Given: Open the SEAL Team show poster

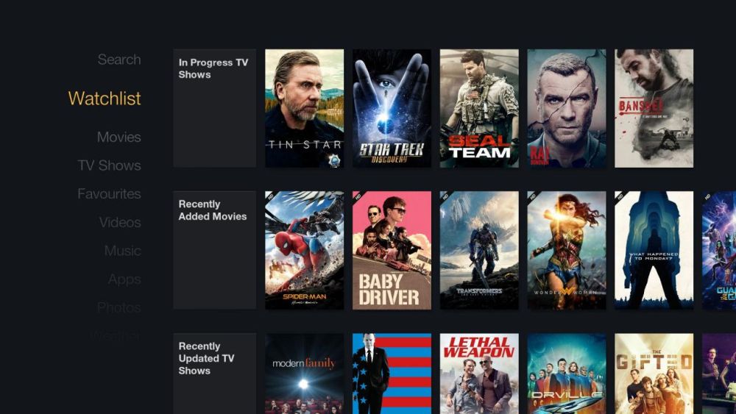Looking at the screenshot, I should (479, 108).
